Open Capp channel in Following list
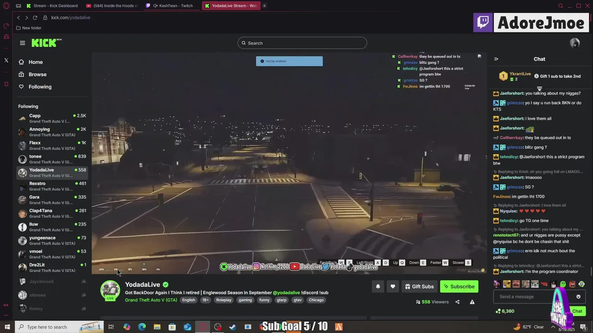 (x=52, y=118)
